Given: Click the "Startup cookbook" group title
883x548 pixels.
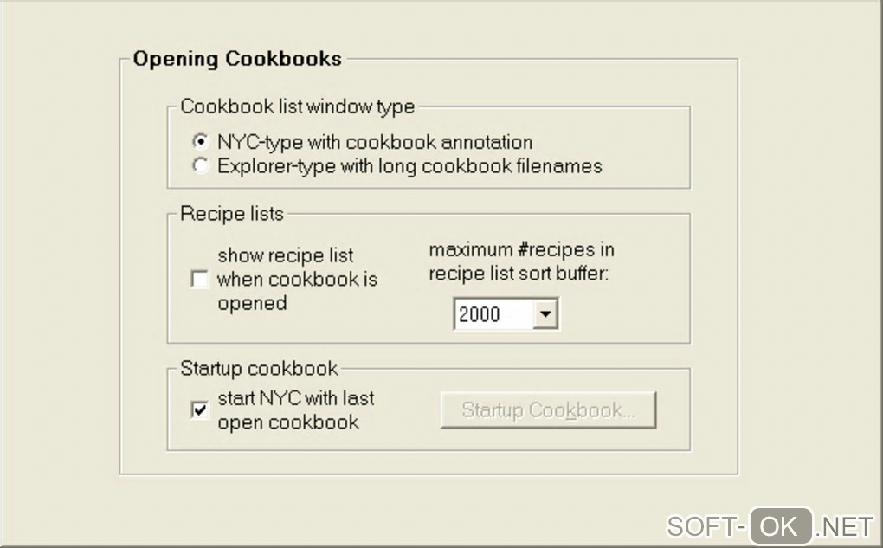Looking at the screenshot, I should pyautogui.click(x=259, y=368).
